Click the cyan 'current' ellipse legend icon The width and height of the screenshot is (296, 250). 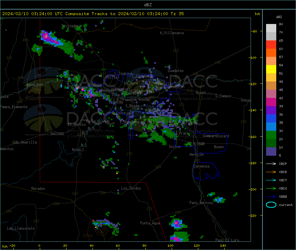(x=271, y=205)
